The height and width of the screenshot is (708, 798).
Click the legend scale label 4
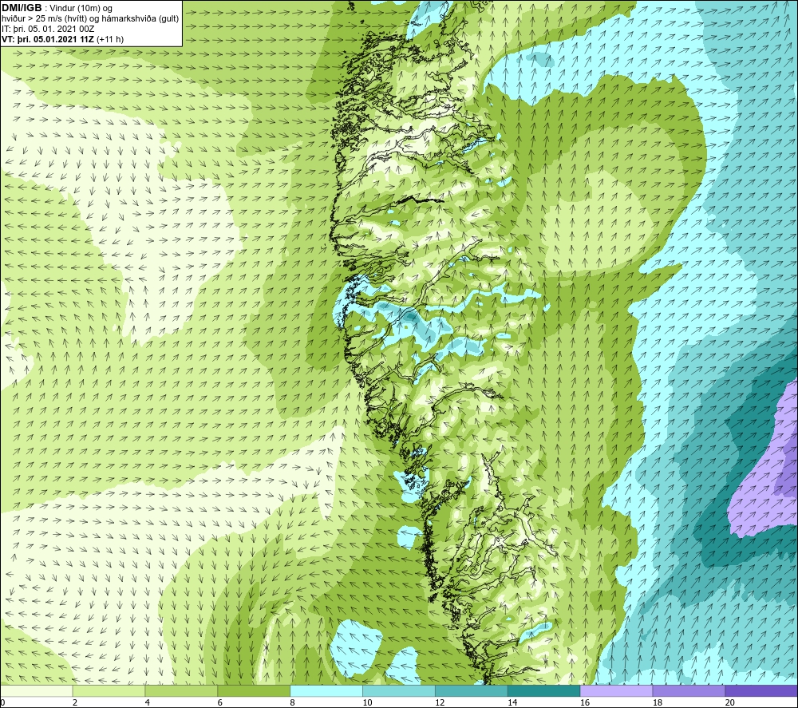pos(148,703)
